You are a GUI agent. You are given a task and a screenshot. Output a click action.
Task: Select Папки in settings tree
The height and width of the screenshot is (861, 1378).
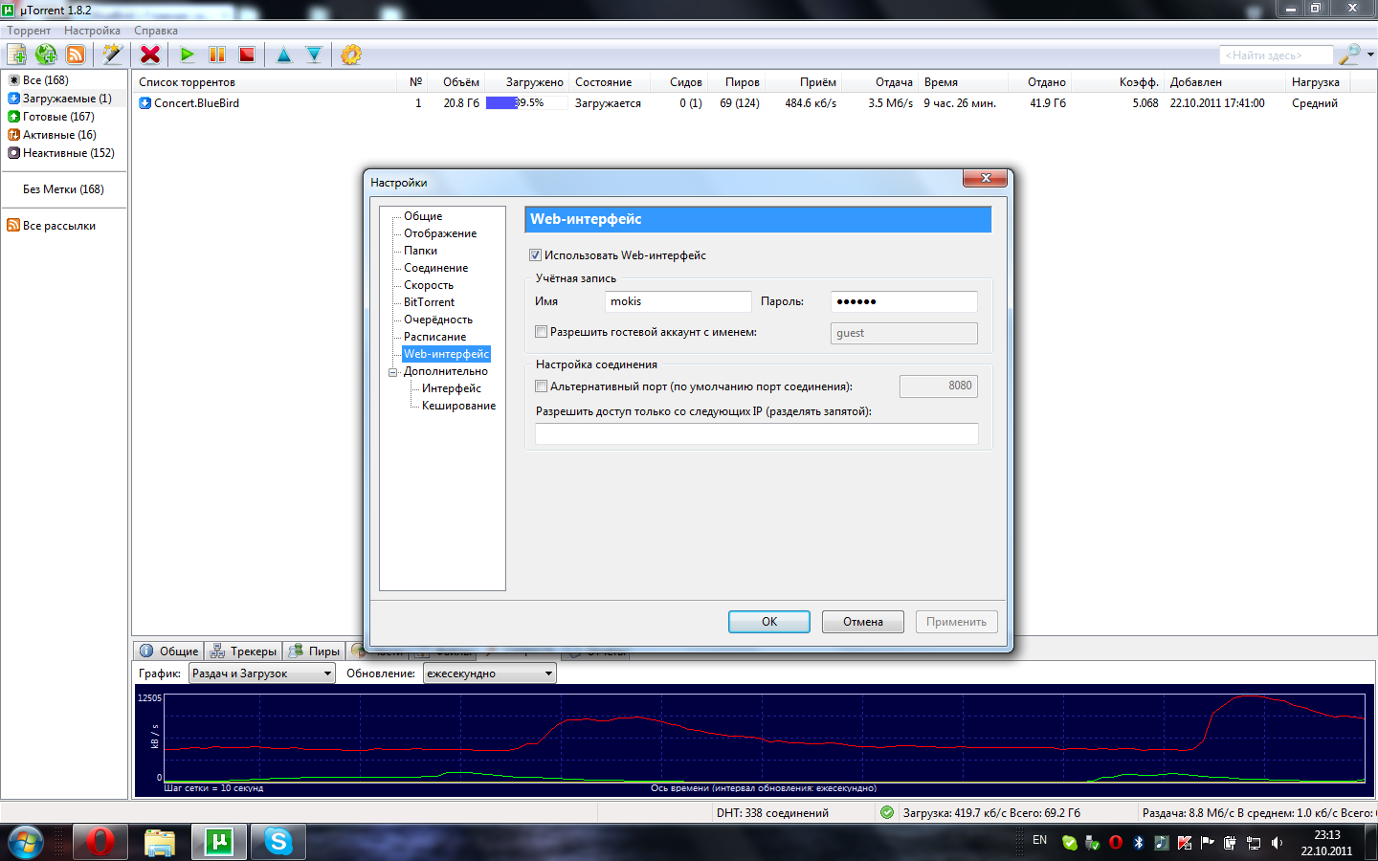pyautogui.click(x=420, y=251)
